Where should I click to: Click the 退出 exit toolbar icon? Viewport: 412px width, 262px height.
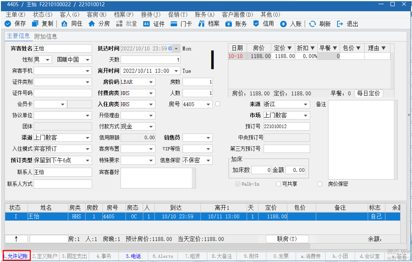point(340,24)
